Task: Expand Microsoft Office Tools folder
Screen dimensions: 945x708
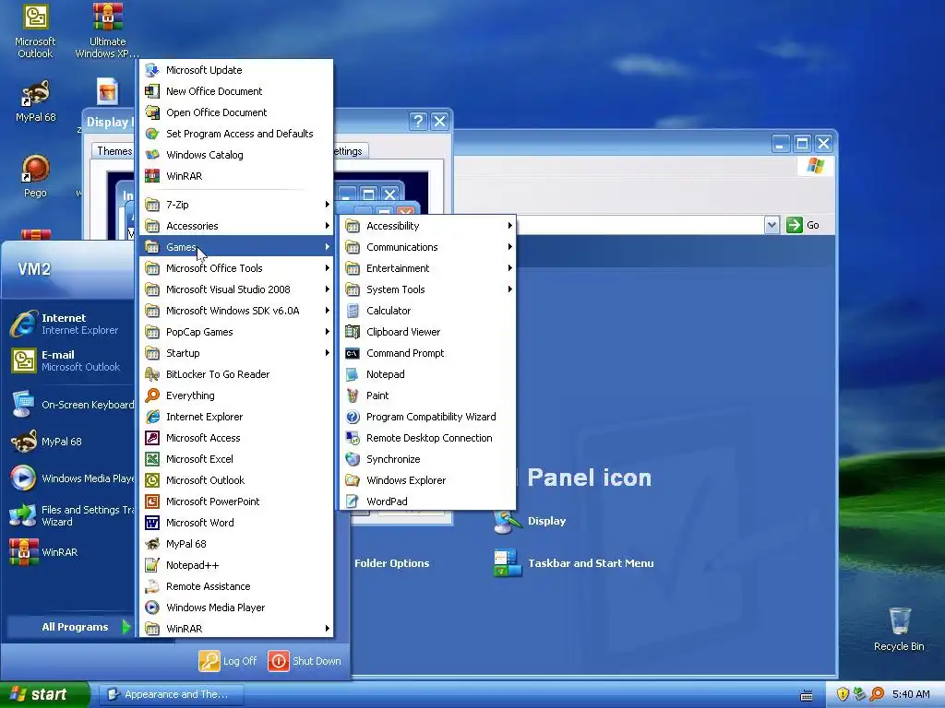Action: coord(236,268)
